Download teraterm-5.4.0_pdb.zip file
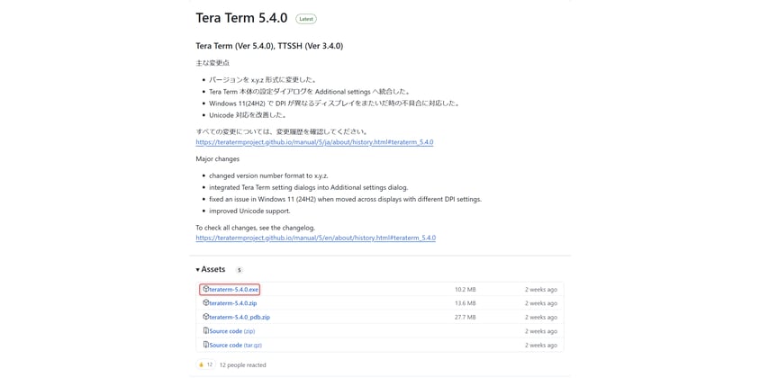This screenshot has height=378, width=760. click(x=240, y=317)
